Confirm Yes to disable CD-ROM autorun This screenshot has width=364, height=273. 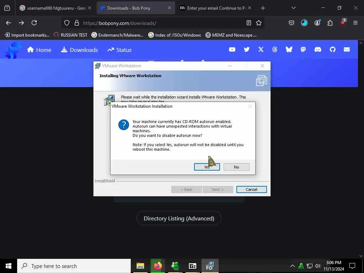tap(207, 167)
